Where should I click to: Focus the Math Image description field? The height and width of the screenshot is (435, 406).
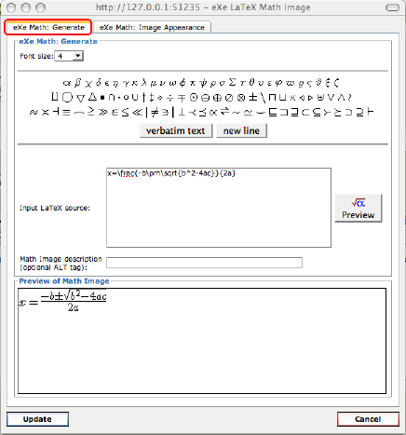coord(204,263)
